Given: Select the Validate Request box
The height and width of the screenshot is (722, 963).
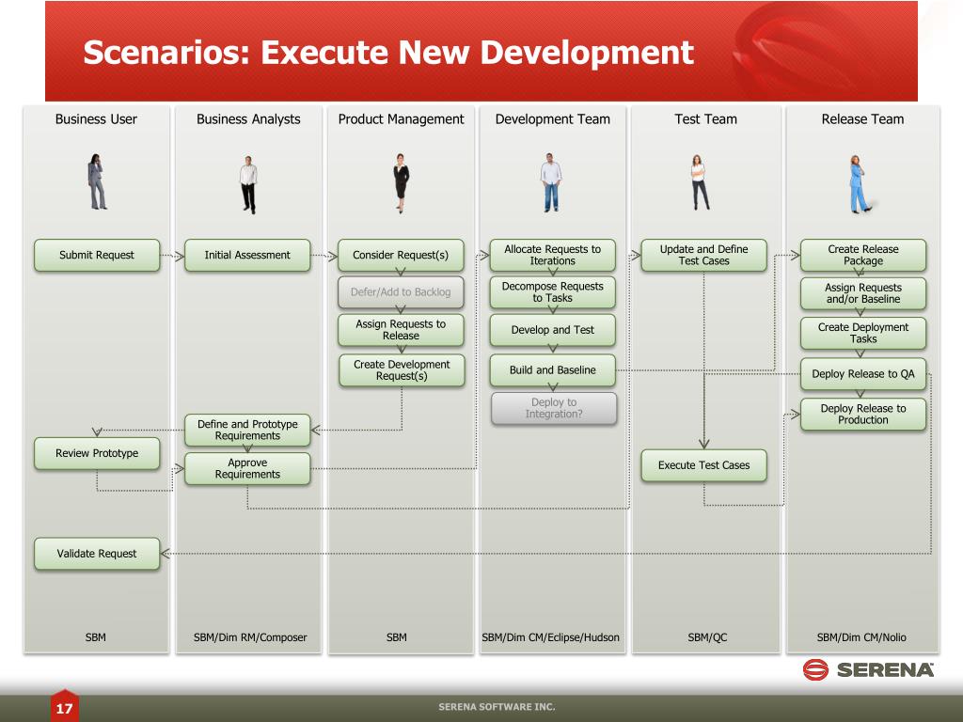Looking at the screenshot, I should click(x=97, y=554).
